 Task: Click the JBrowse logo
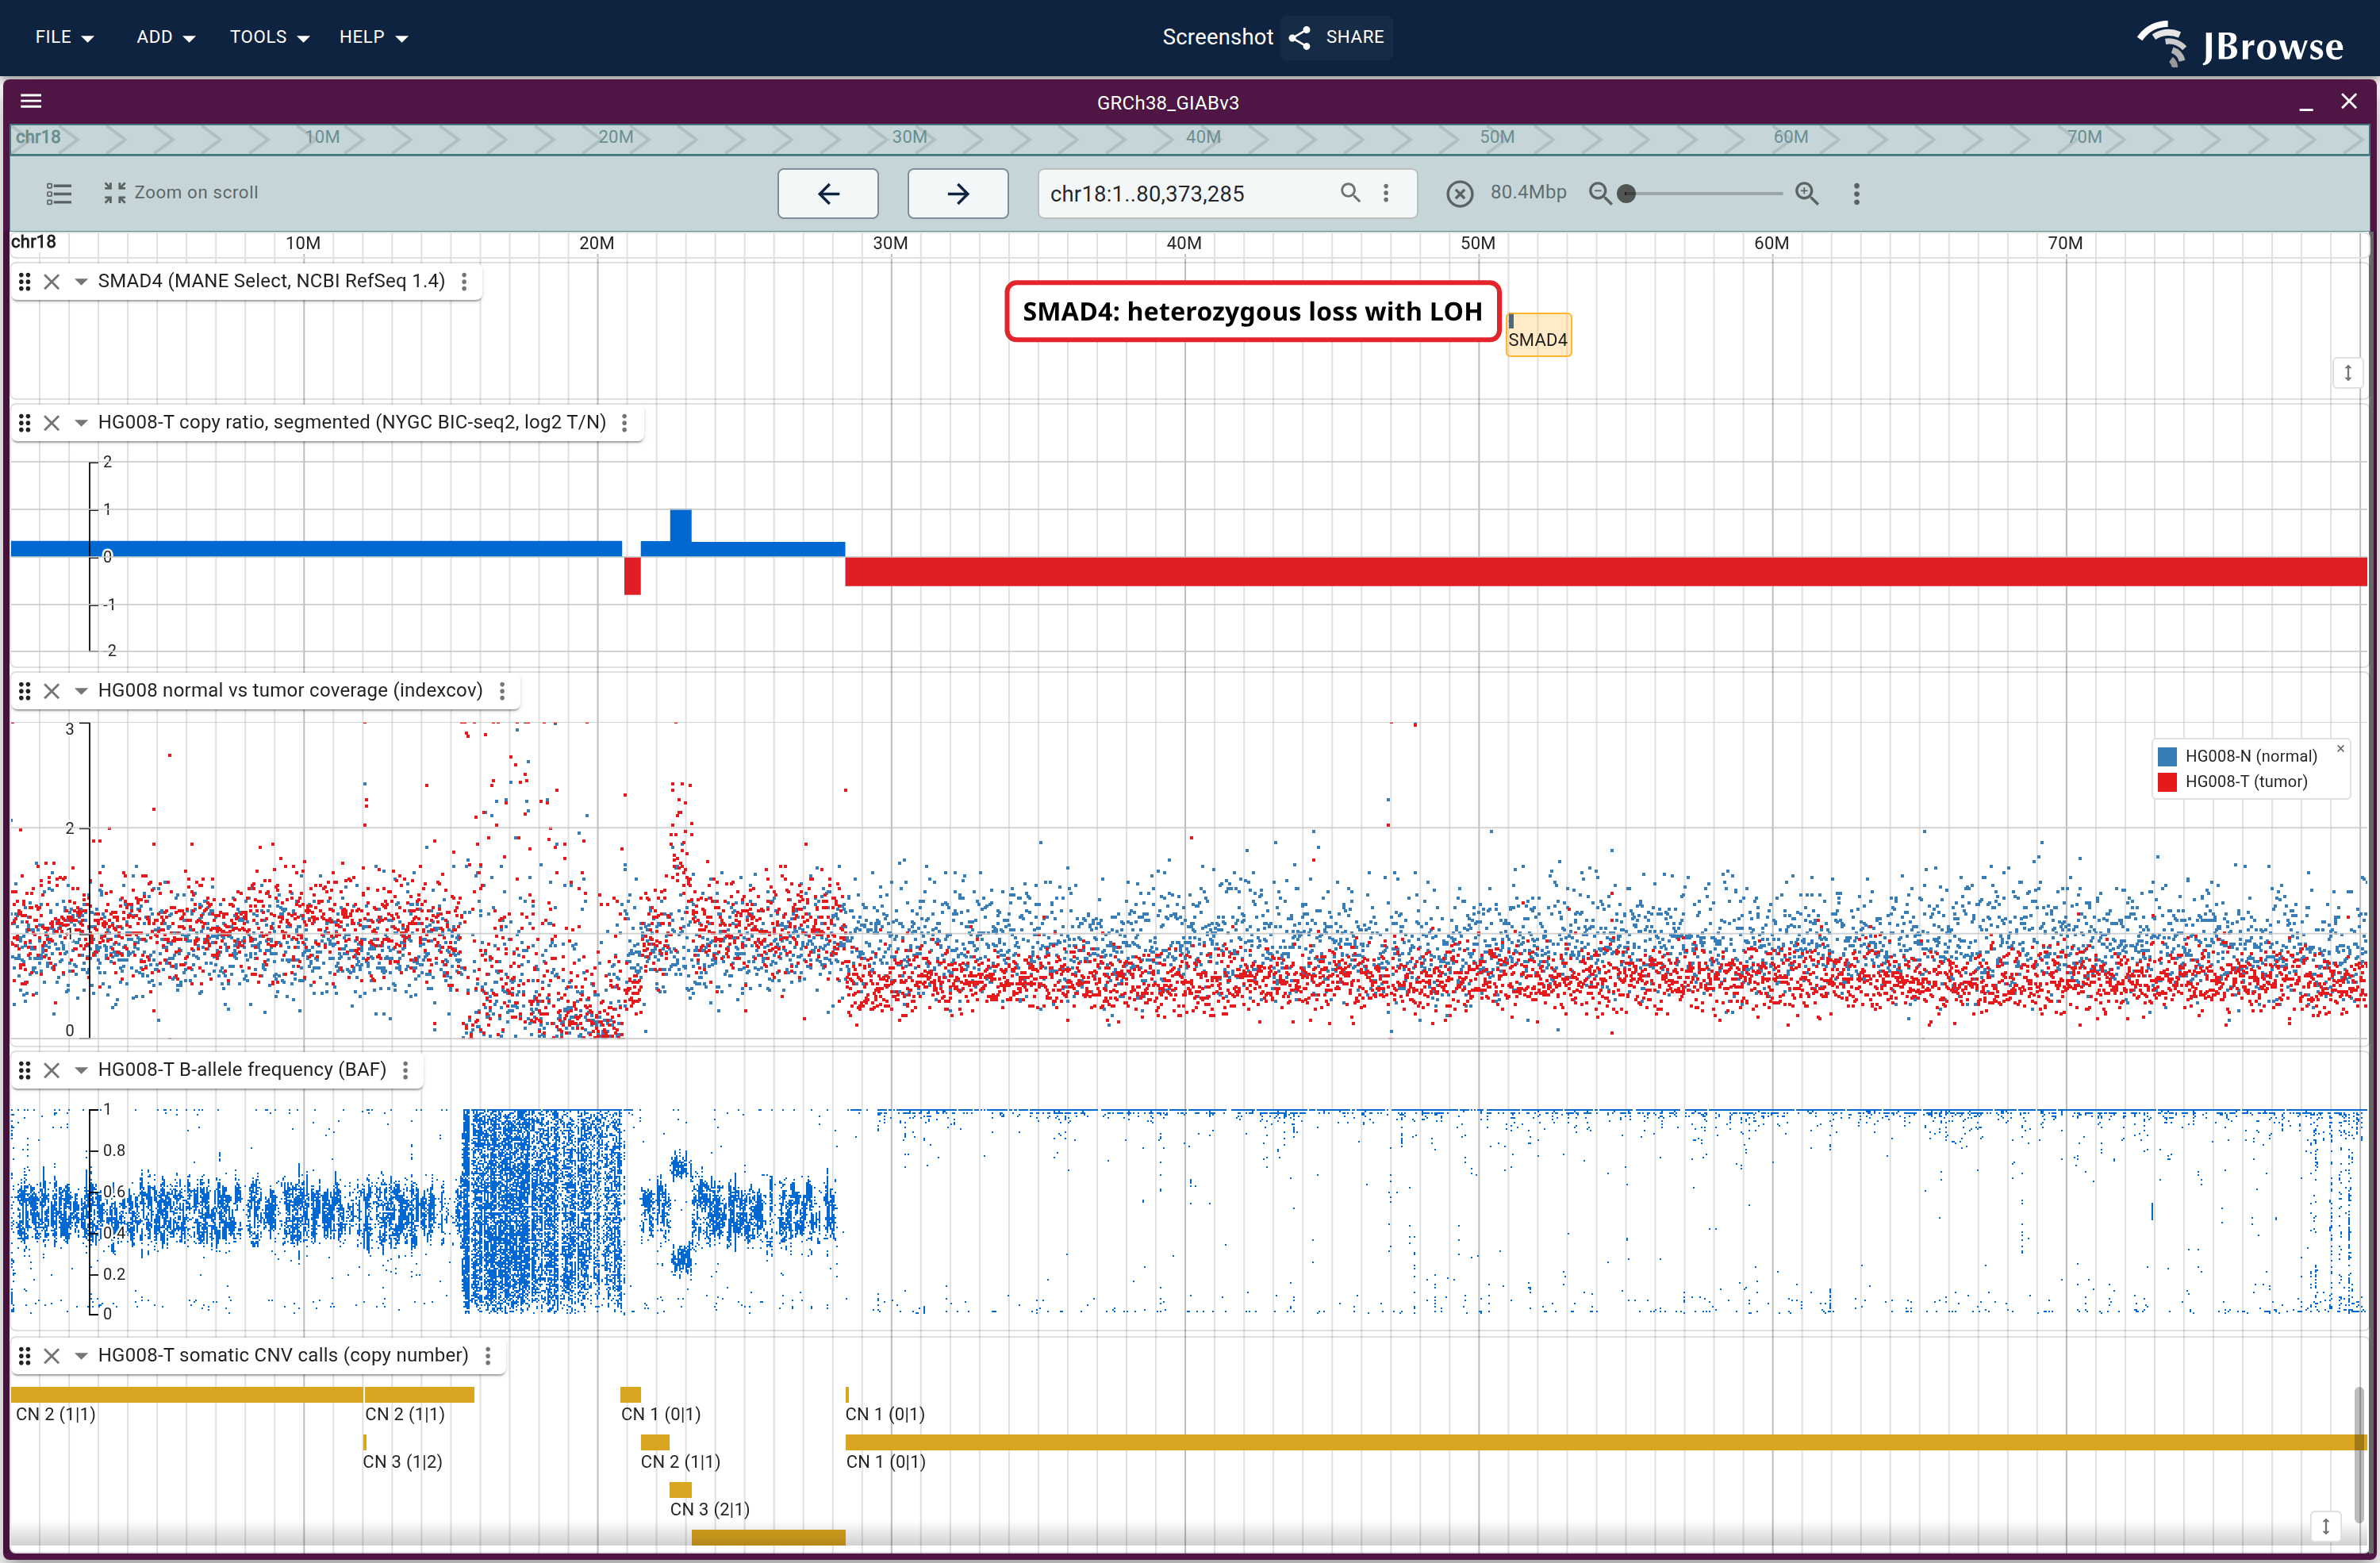tap(2240, 44)
